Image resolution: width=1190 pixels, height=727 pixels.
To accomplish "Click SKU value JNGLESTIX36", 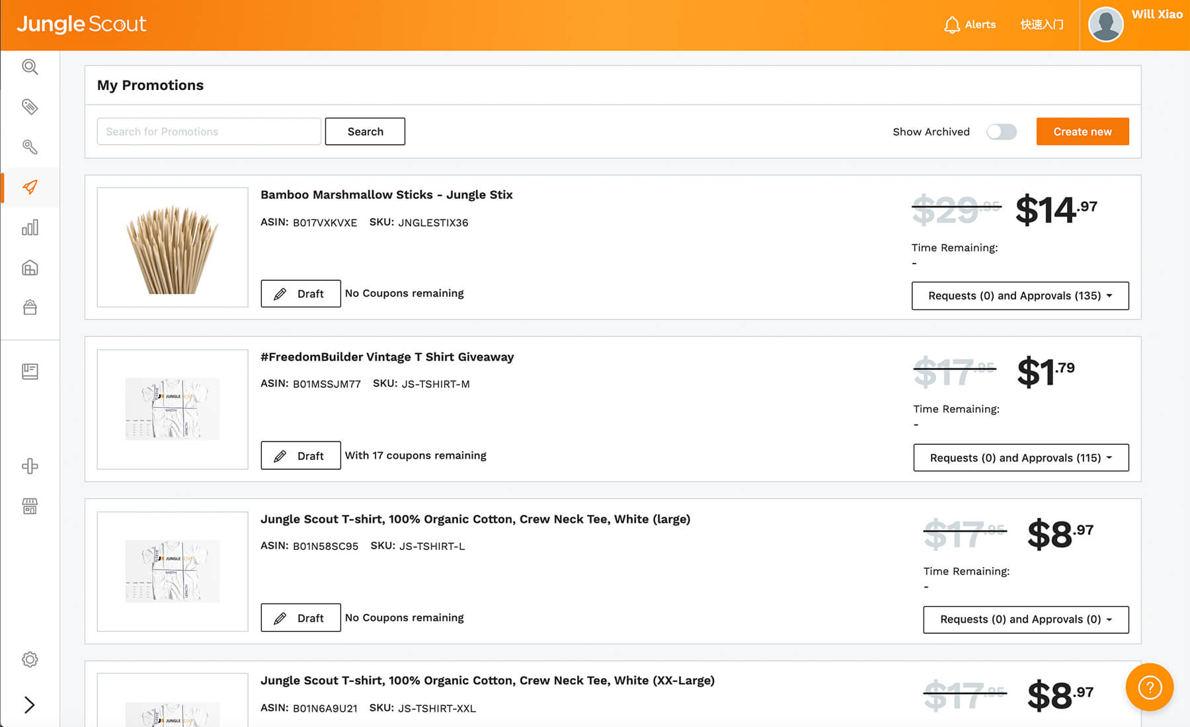I will [x=433, y=223].
